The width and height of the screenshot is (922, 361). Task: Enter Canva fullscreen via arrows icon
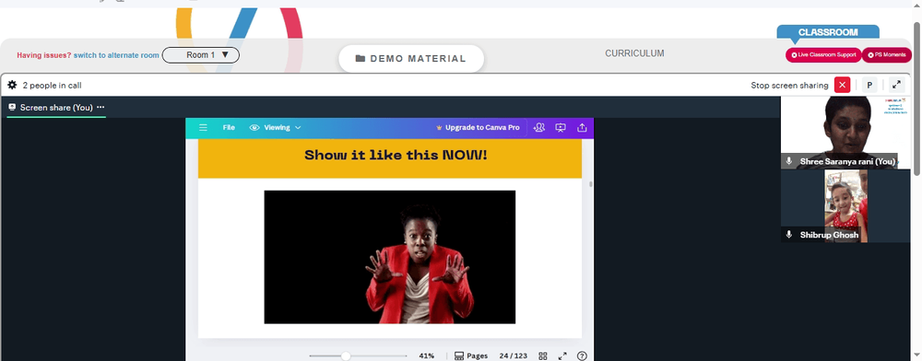(x=562, y=355)
